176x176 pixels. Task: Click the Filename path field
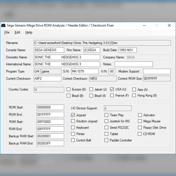pyautogui.click(x=102, y=43)
